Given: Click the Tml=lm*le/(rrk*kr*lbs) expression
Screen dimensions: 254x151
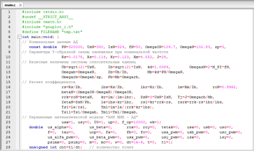Looking at the screenshot, I should [x=126, y=107].
